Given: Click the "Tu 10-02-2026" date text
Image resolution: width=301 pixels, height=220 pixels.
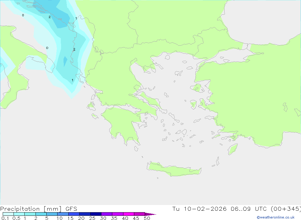Looking at the screenshot, I should 199,209.
